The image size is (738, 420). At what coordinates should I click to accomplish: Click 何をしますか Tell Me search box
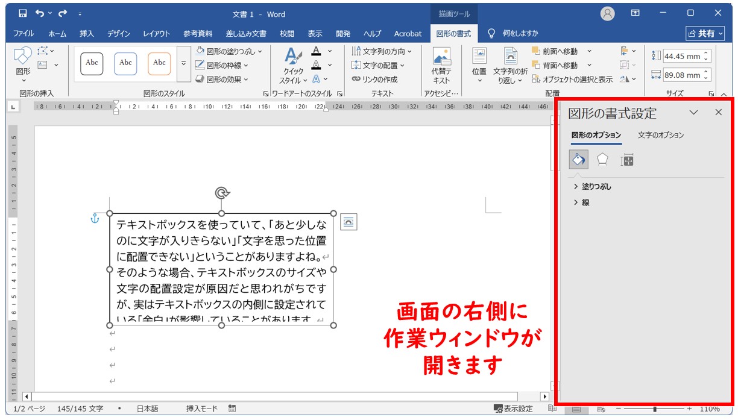[x=513, y=33]
